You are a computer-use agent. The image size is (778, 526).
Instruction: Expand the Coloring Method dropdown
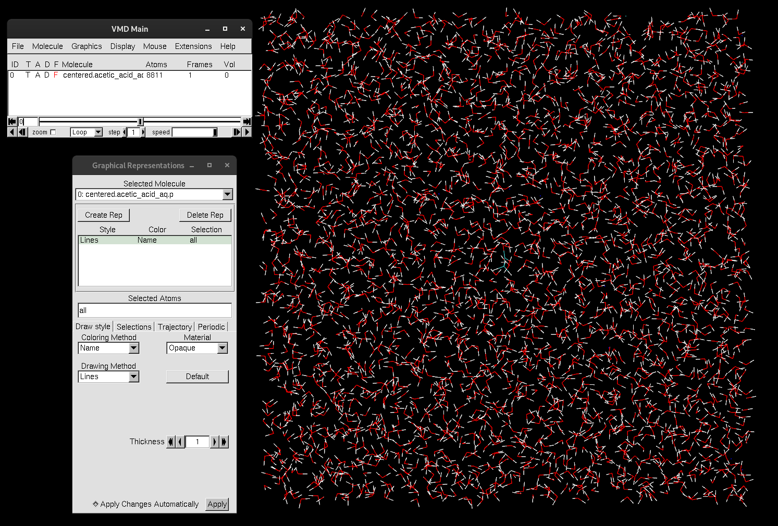(134, 348)
